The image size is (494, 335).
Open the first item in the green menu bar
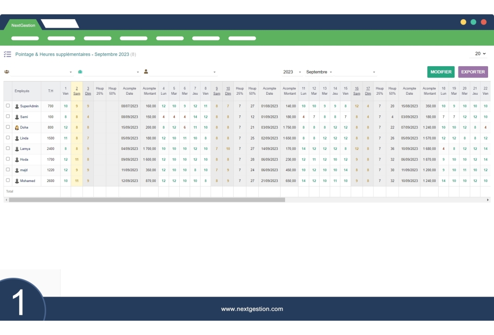click(25, 38)
